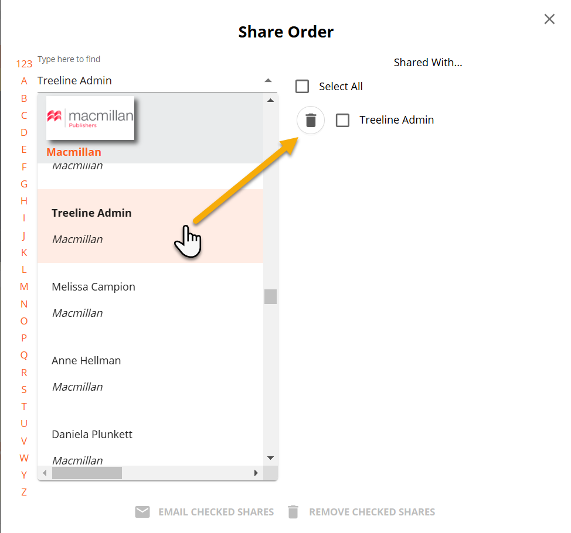This screenshot has width=571, height=533.
Task: Click the list scroll-down arrow
Action: (x=270, y=458)
